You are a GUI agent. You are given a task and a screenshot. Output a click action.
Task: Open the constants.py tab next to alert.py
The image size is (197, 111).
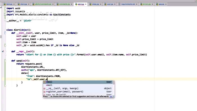coord(64,4)
